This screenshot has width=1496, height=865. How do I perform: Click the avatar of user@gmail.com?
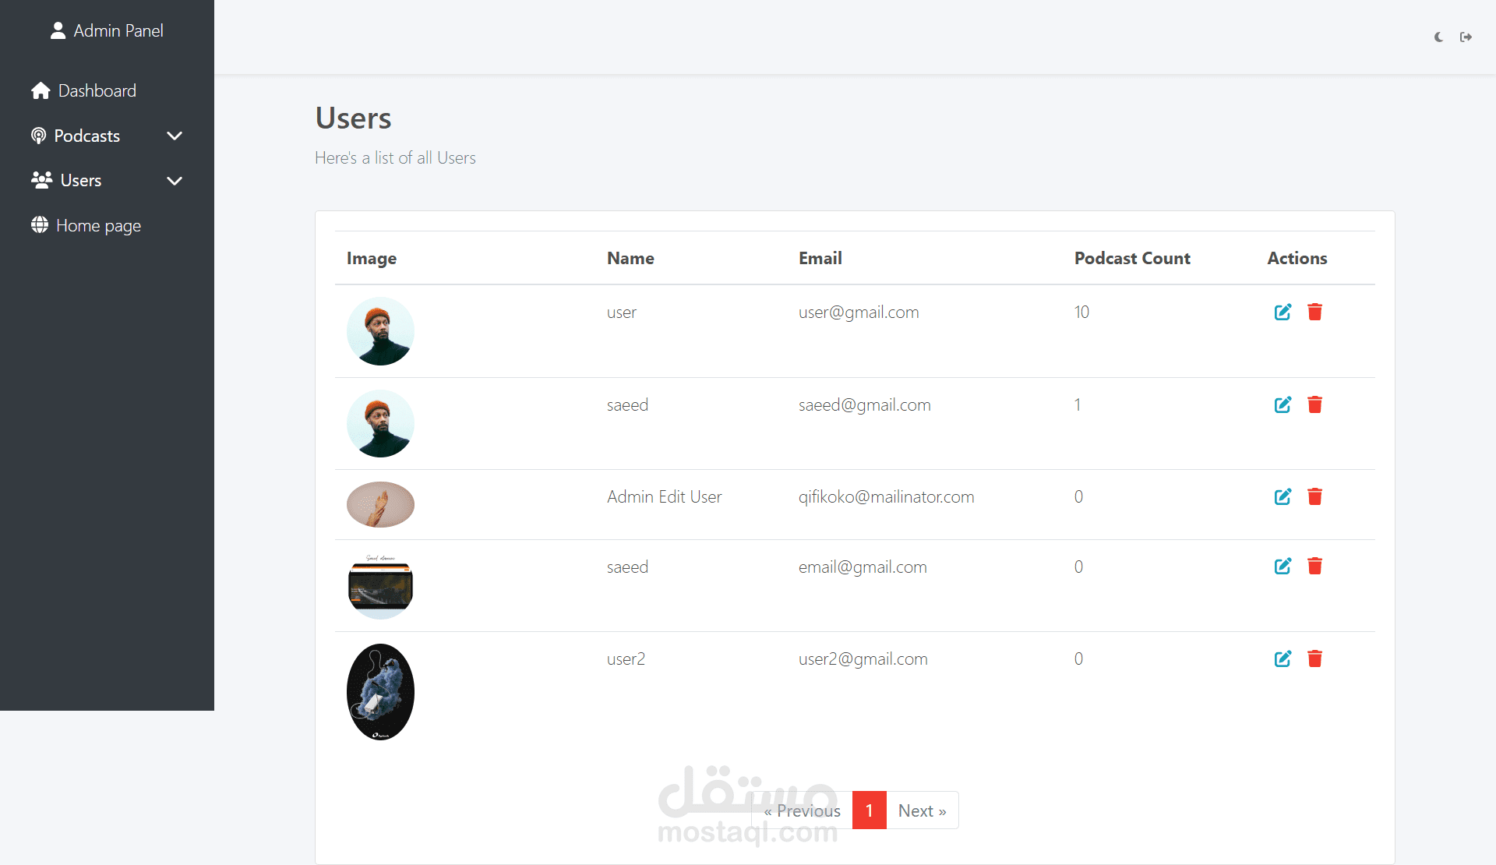pos(380,331)
